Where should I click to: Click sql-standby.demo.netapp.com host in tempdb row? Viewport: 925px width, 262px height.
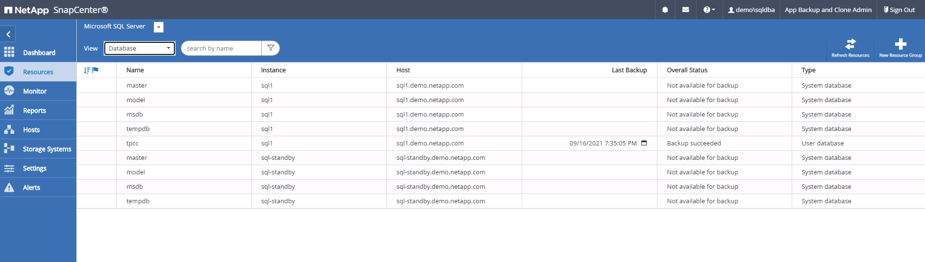(441, 201)
